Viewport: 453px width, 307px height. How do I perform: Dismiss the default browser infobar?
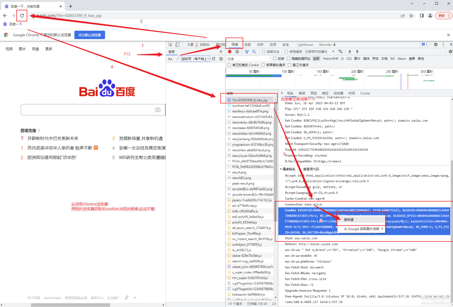tap(448, 35)
